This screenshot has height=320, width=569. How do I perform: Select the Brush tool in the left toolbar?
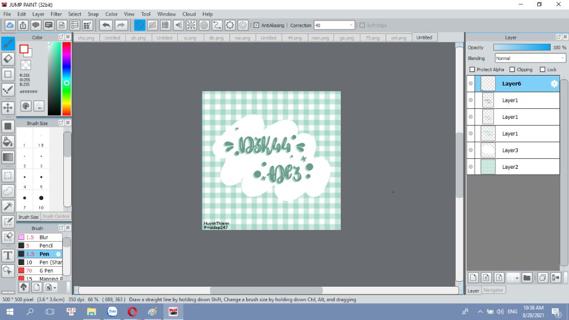8,43
